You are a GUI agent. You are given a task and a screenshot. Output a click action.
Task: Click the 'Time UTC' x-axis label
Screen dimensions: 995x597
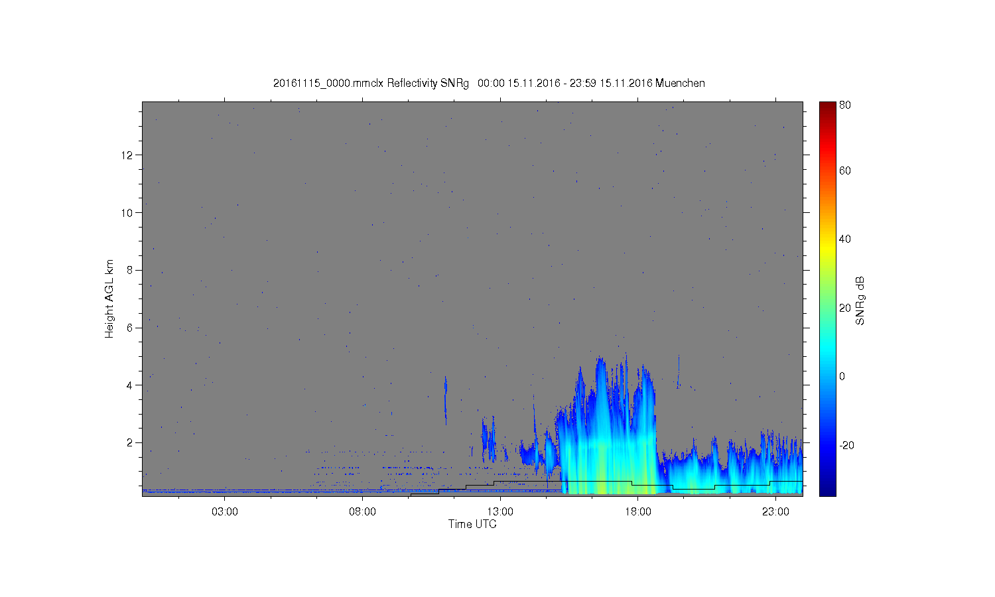[472, 524]
